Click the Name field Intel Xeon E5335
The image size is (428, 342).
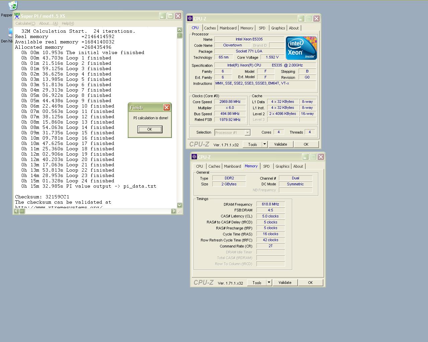pyautogui.click(x=249, y=39)
